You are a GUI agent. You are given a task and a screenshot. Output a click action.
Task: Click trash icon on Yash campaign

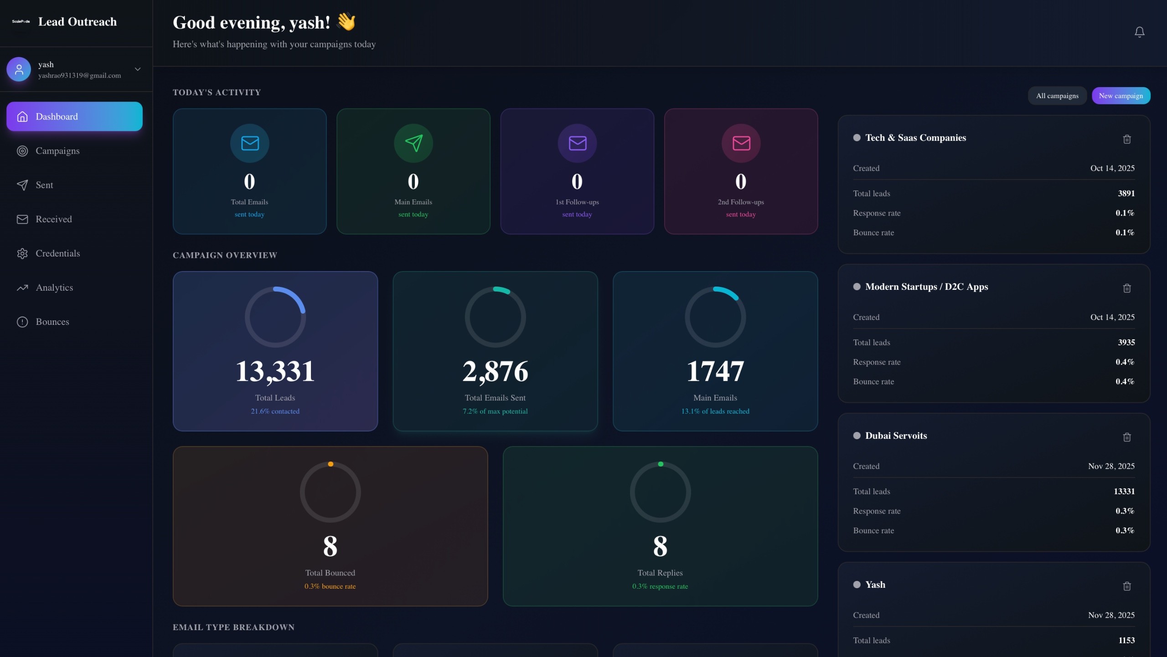click(1126, 586)
